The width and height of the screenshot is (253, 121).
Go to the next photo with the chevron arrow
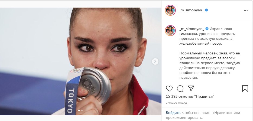click(x=155, y=61)
